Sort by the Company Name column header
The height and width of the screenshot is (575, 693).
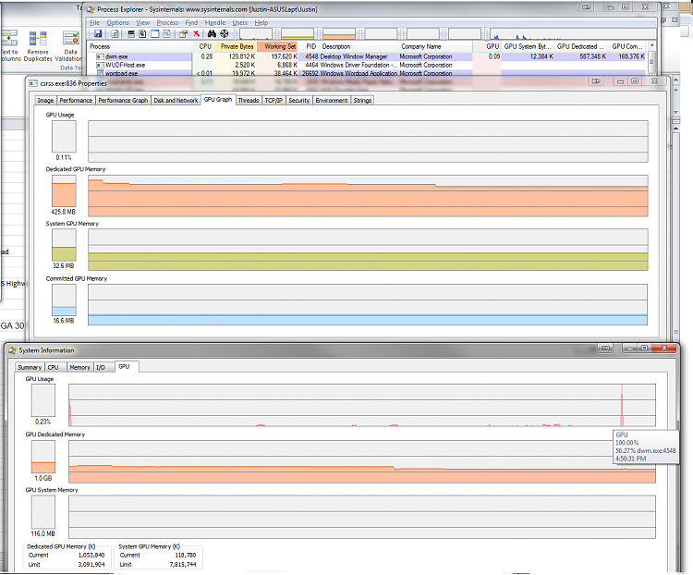[x=435, y=46]
